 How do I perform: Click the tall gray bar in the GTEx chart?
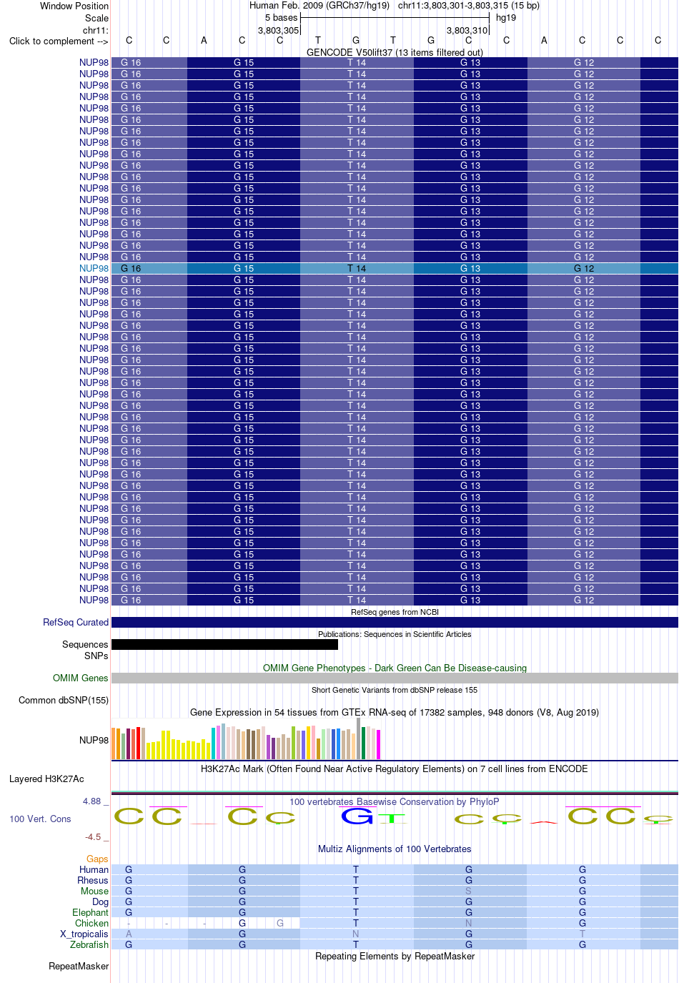click(358, 738)
